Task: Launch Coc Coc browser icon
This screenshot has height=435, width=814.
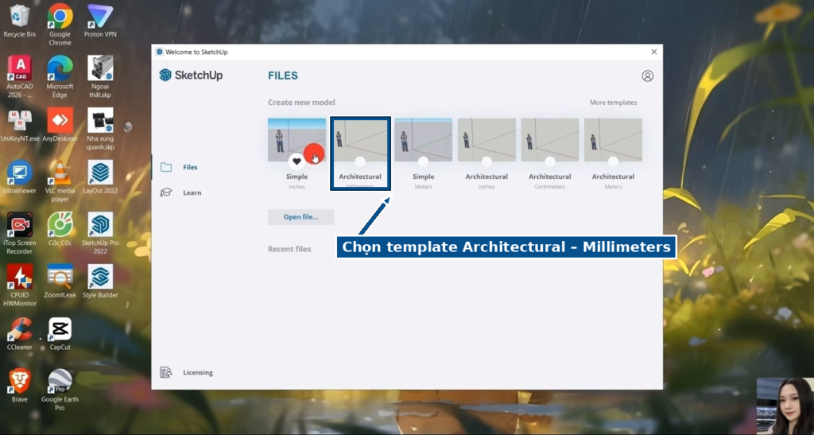Action: click(60, 229)
